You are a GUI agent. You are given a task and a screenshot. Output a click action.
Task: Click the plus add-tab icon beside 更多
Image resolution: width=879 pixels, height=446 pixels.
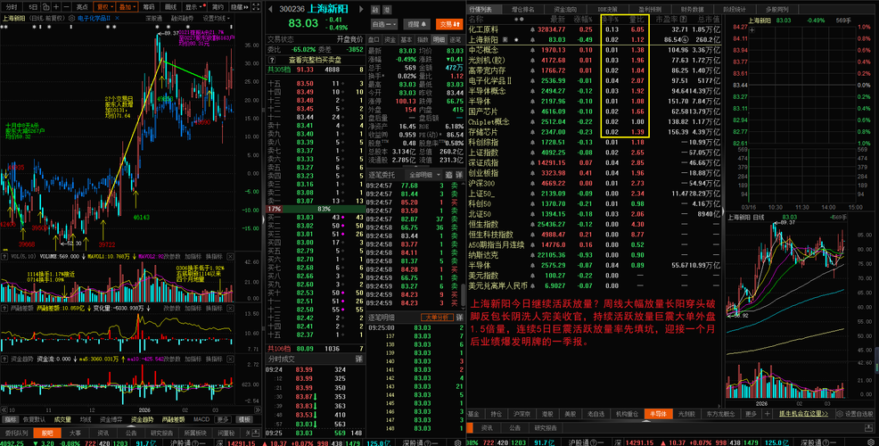click(767, 414)
